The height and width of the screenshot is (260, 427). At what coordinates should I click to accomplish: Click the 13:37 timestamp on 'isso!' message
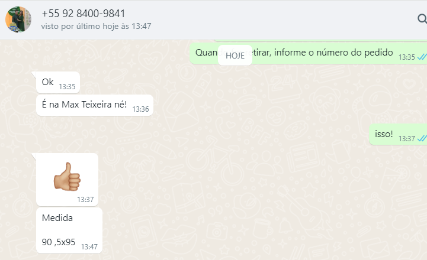point(407,138)
